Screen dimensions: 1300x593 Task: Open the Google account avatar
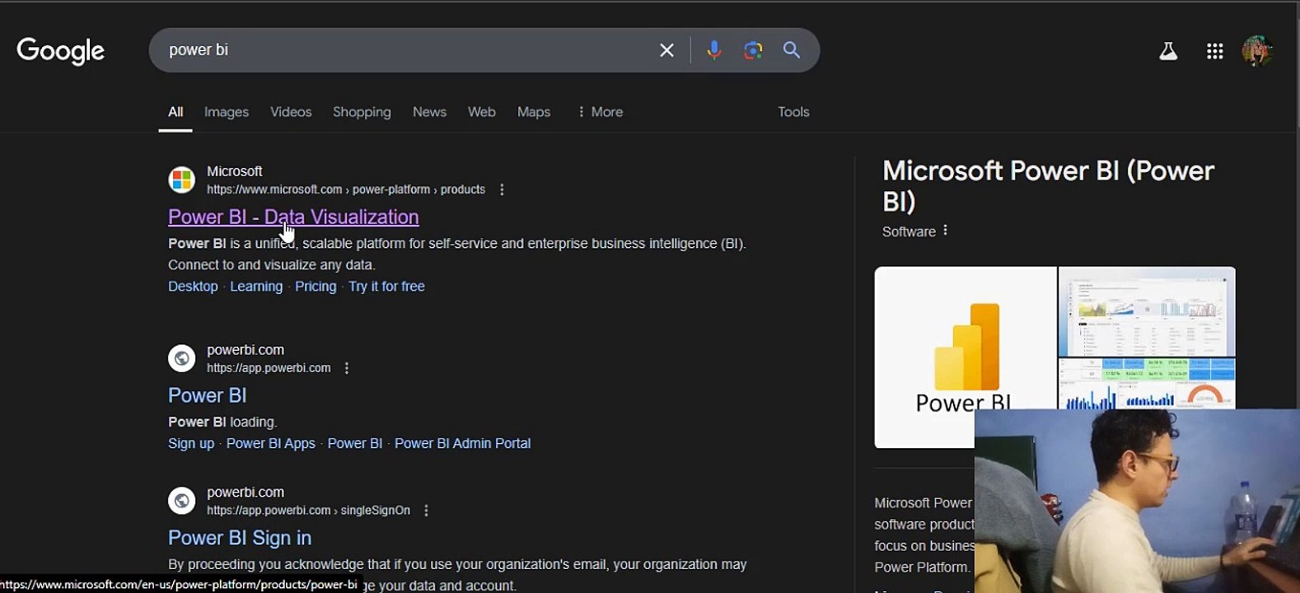1257,51
